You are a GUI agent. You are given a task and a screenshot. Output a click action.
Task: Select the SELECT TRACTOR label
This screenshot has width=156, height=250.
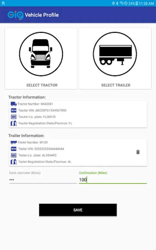42,85
